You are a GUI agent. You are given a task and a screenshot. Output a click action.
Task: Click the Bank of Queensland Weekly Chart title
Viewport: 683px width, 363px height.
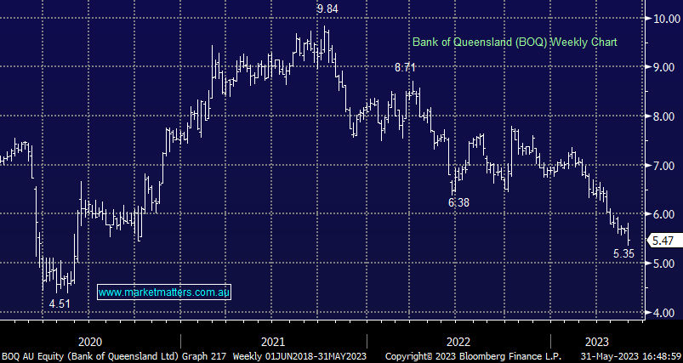(515, 42)
